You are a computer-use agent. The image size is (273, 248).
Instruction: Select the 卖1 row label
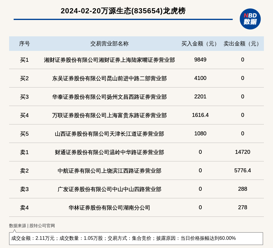point(24,152)
